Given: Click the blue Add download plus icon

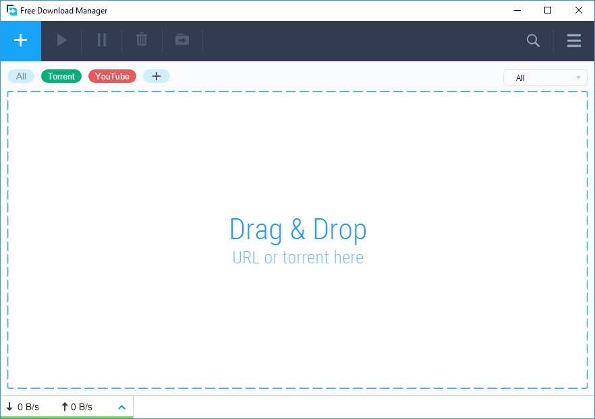Looking at the screenshot, I should point(20,40).
